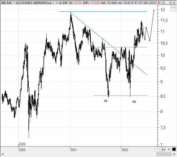Screen dimensions: 177x157
Task: Click the 10,5 price axis label
Action: point(164,43)
